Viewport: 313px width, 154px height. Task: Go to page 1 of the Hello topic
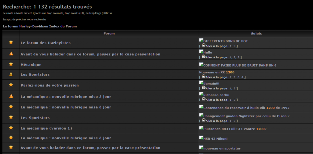[x=231, y=57]
